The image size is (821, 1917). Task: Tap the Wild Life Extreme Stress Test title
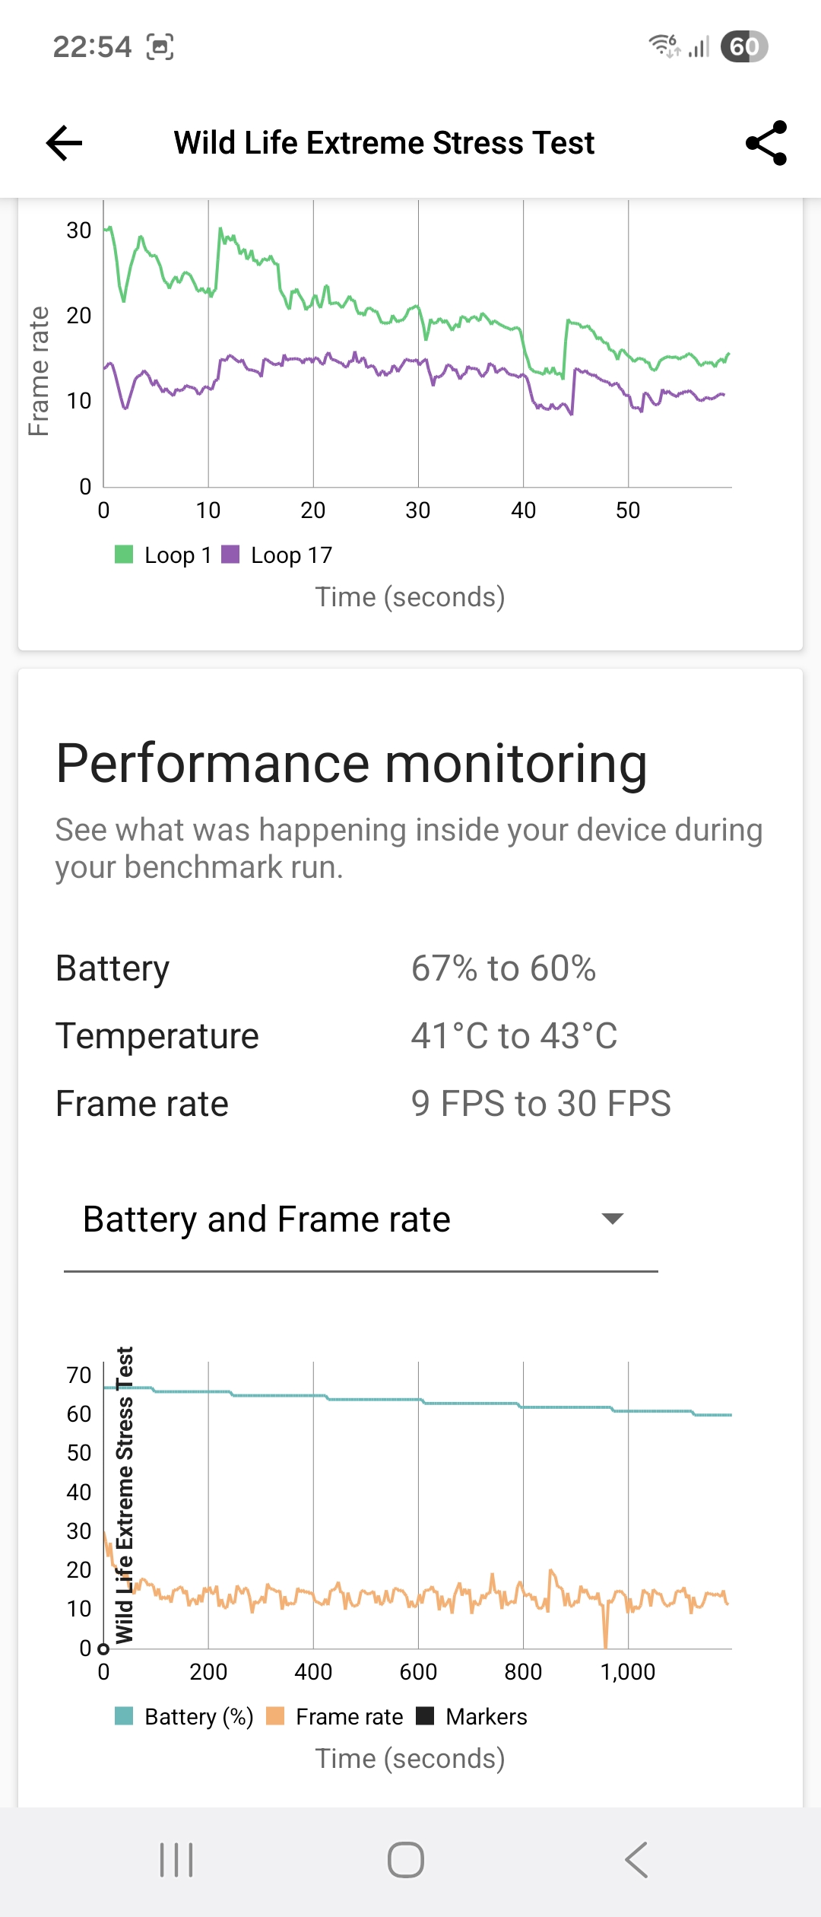tap(384, 142)
